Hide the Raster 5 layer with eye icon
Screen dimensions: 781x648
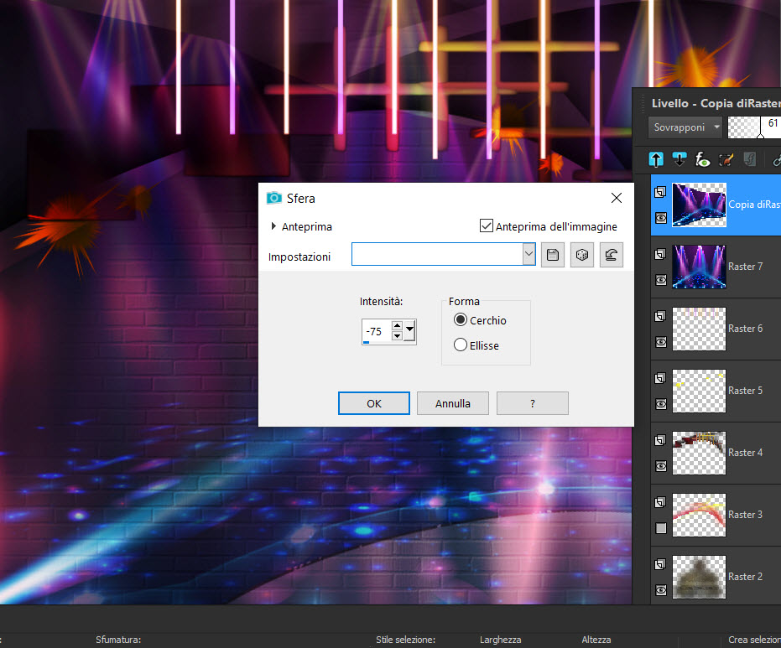[661, 404]
